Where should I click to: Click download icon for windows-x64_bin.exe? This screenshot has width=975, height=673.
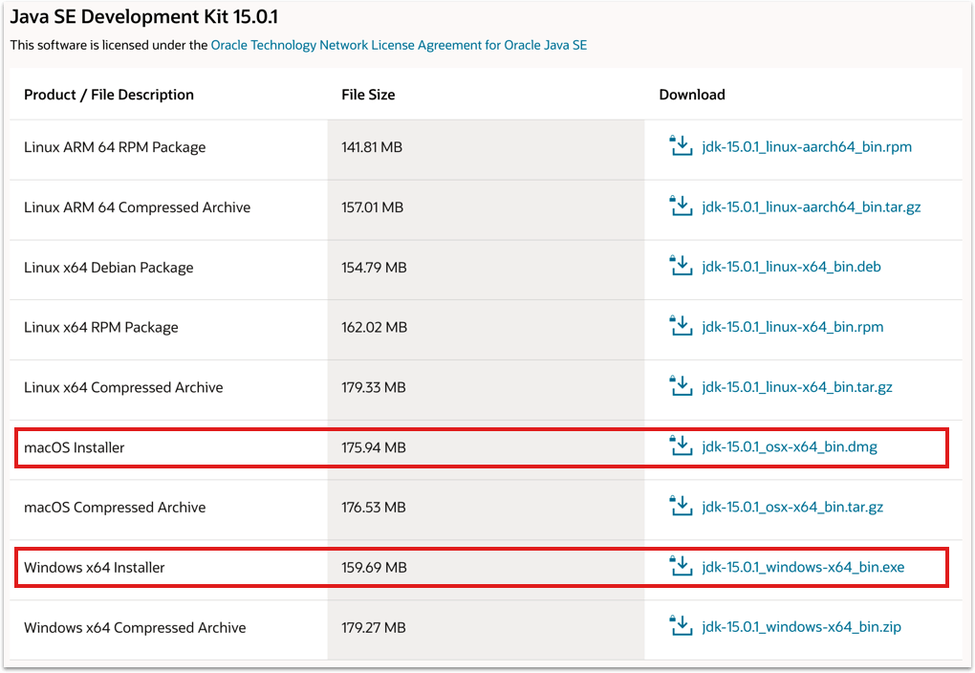coord(681,566)
